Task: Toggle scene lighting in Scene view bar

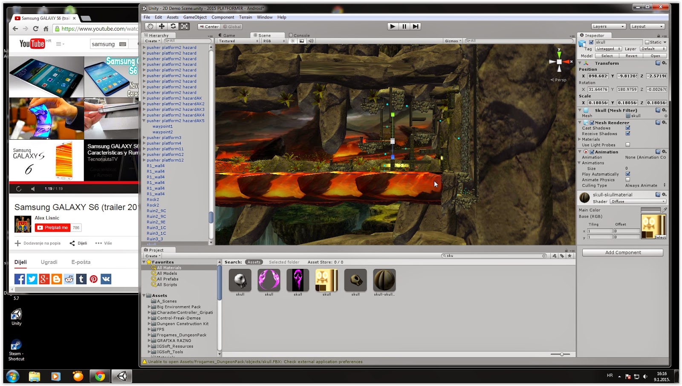Action: coord(293,41)
